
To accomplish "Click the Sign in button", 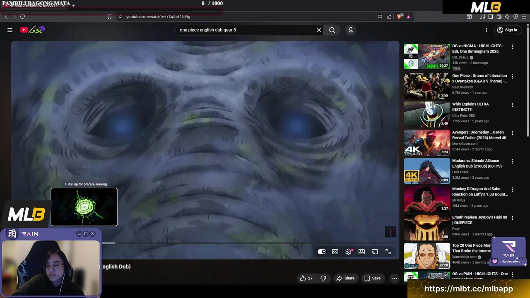I will pyautogui.click(x=507, y=30).
